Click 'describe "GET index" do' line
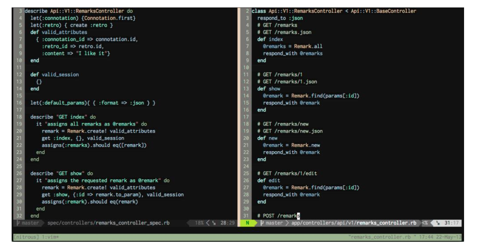 tap(63, 117)
